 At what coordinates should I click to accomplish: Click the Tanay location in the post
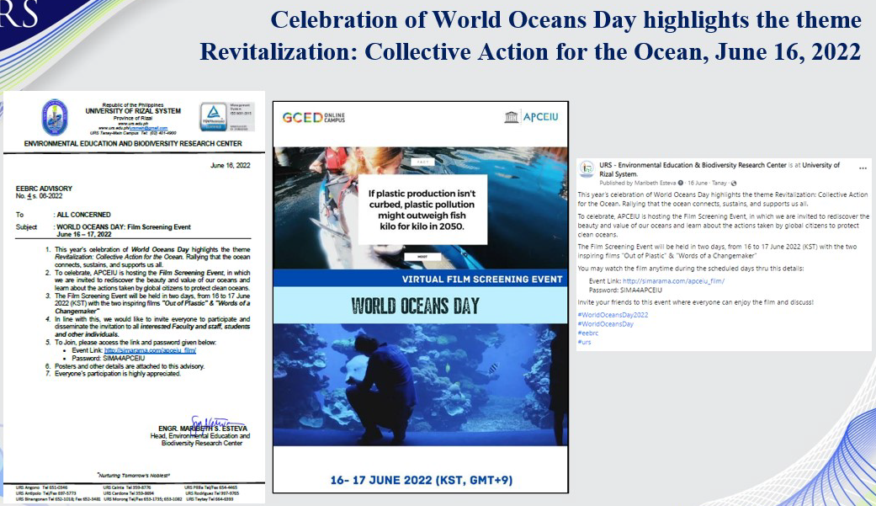tap(719, 183)
